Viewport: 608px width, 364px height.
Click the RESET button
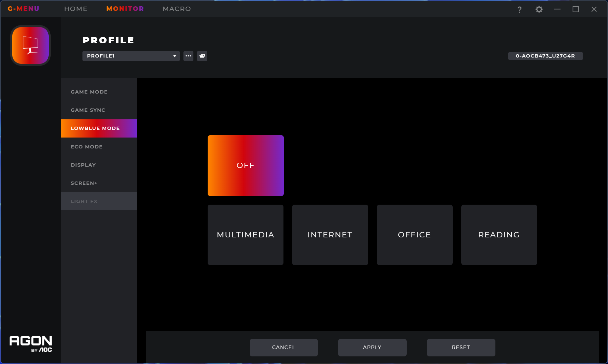pyautogui.click(x=461, y=347)
